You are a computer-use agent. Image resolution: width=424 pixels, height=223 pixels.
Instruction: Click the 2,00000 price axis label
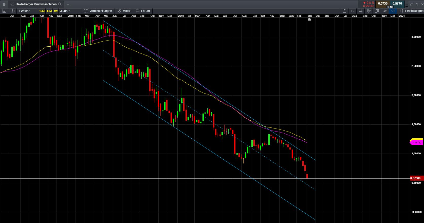click(x=416, y=95)
